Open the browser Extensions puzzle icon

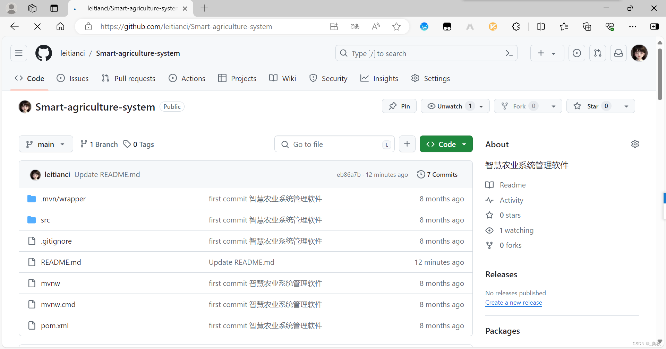[x=516, y=26]
